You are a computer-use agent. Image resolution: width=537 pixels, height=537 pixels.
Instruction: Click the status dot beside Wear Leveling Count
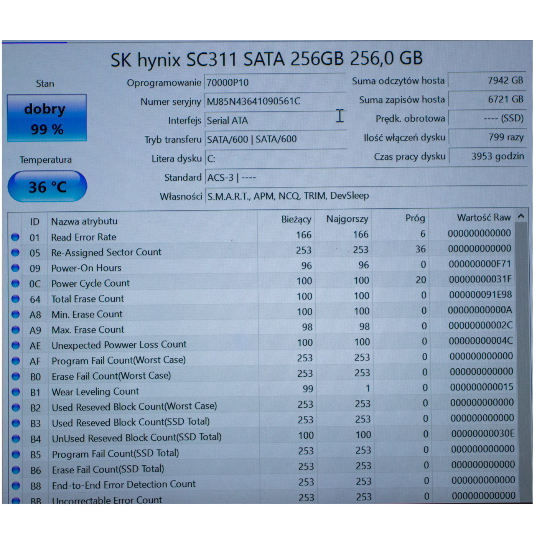[15, 392]
